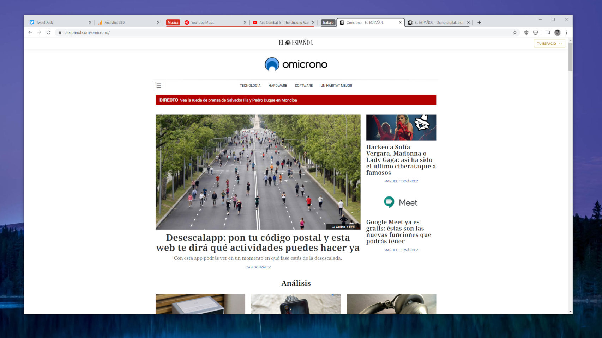The image size is (602, 338).
Task: Open Google Meet ya es gratis headline
Action: click(x=399, y=232)
